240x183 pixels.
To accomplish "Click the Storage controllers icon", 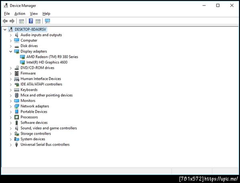I will pos(16,133).
